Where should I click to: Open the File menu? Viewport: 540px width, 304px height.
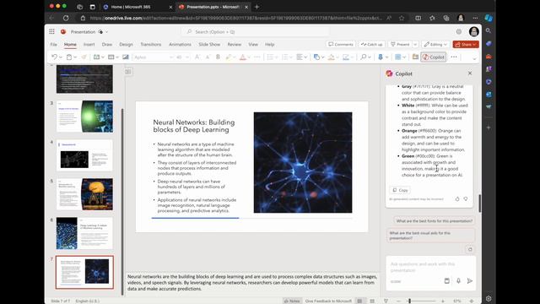click(54, 45)
